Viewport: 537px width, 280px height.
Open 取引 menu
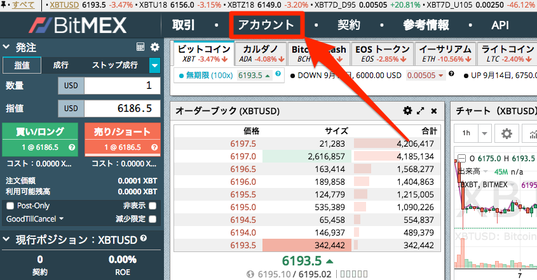pos(183,25)
